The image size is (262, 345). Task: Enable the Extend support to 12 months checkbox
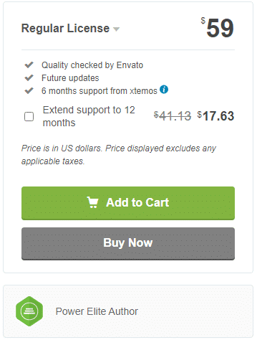29,117
